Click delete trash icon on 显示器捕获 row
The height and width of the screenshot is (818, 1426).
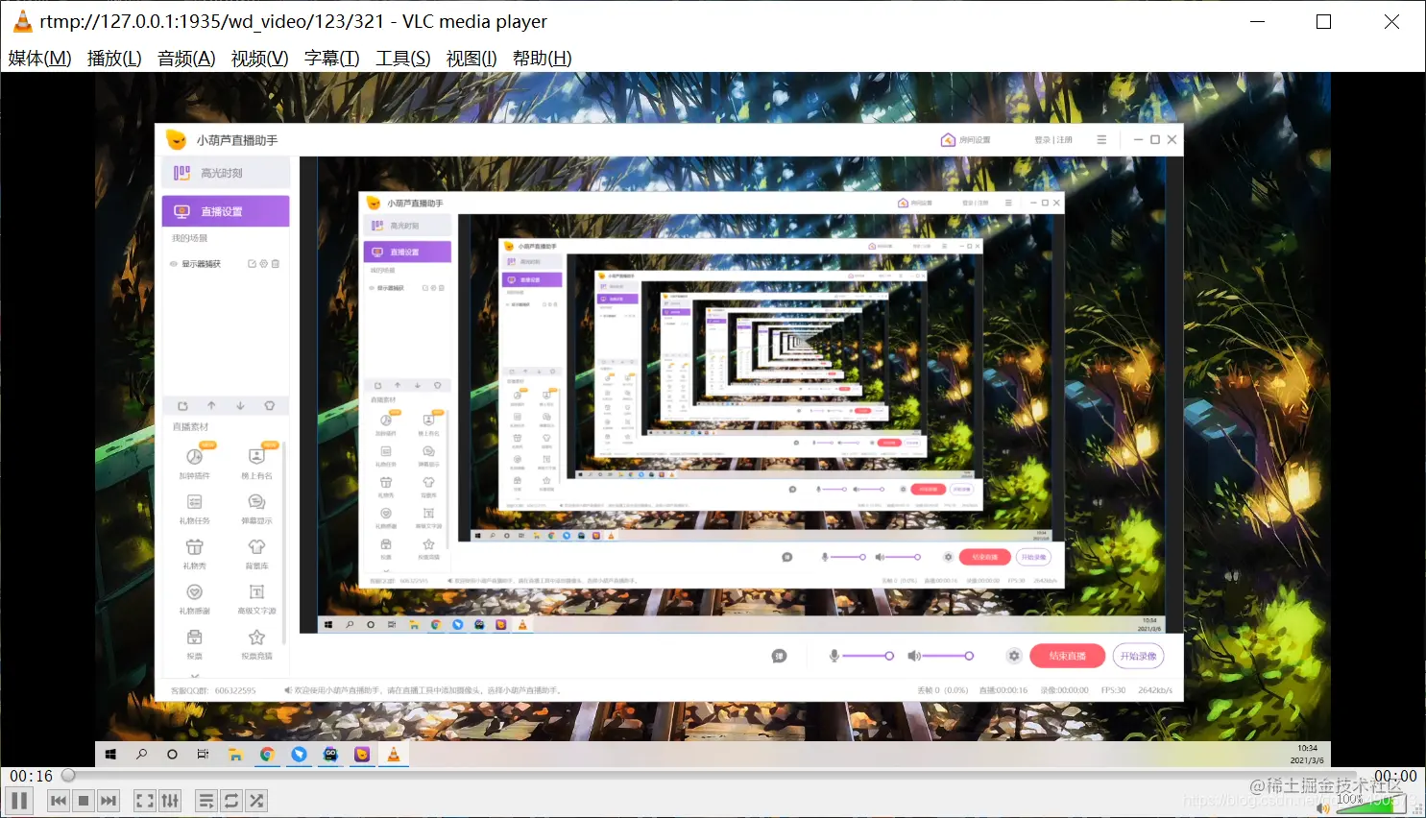coord(276,264)
